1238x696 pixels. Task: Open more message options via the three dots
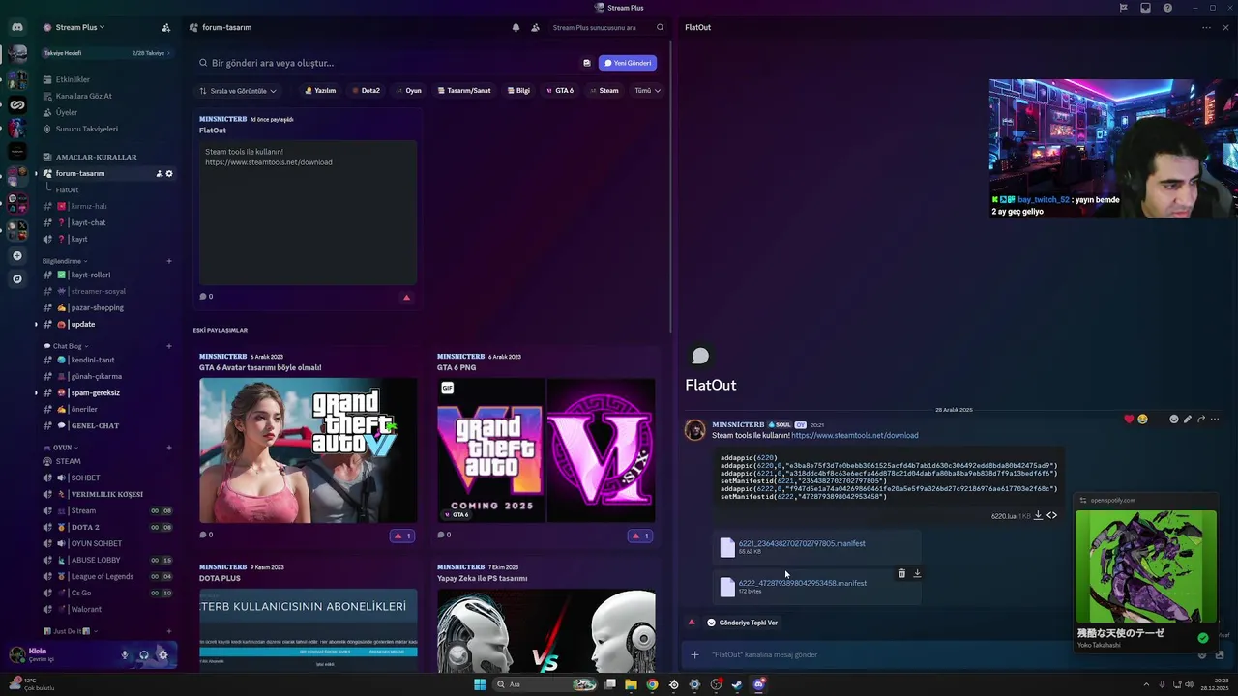click(x=1214, y=419)
